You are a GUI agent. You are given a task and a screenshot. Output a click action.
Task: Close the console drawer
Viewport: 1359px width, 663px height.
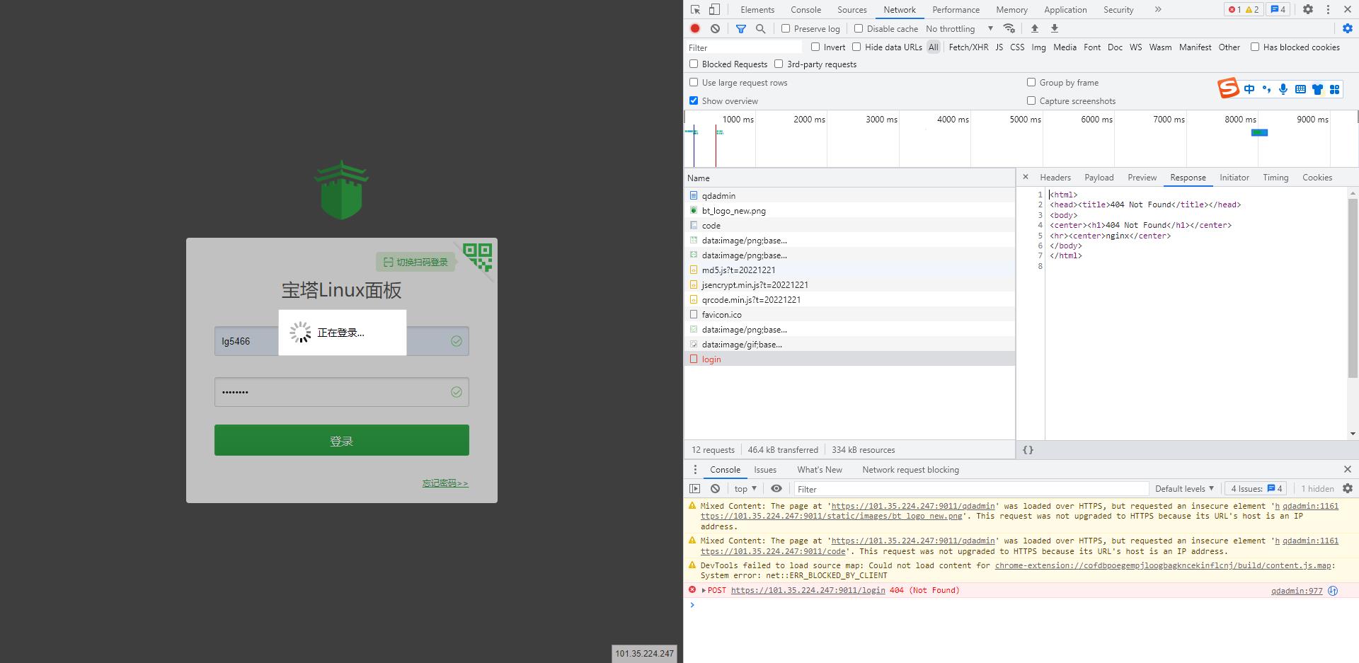[1348, 470]
